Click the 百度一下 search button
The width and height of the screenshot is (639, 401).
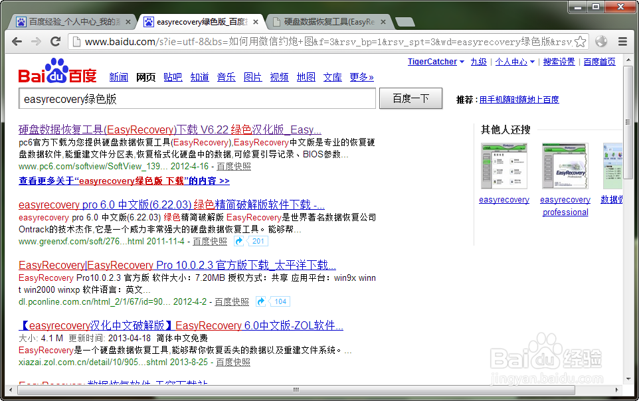(411, 99)
